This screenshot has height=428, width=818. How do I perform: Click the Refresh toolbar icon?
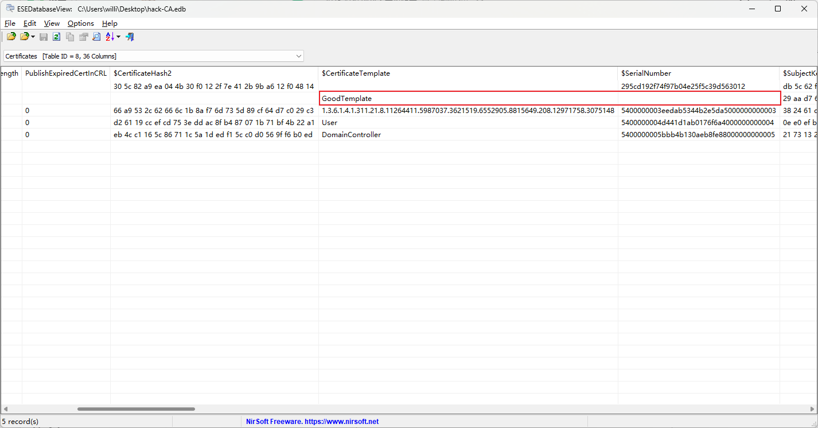(56, 37)
